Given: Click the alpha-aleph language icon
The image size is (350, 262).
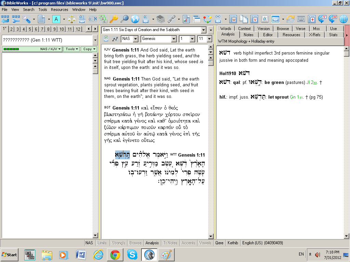Looking at the screenshot, I should pos(93,19).
